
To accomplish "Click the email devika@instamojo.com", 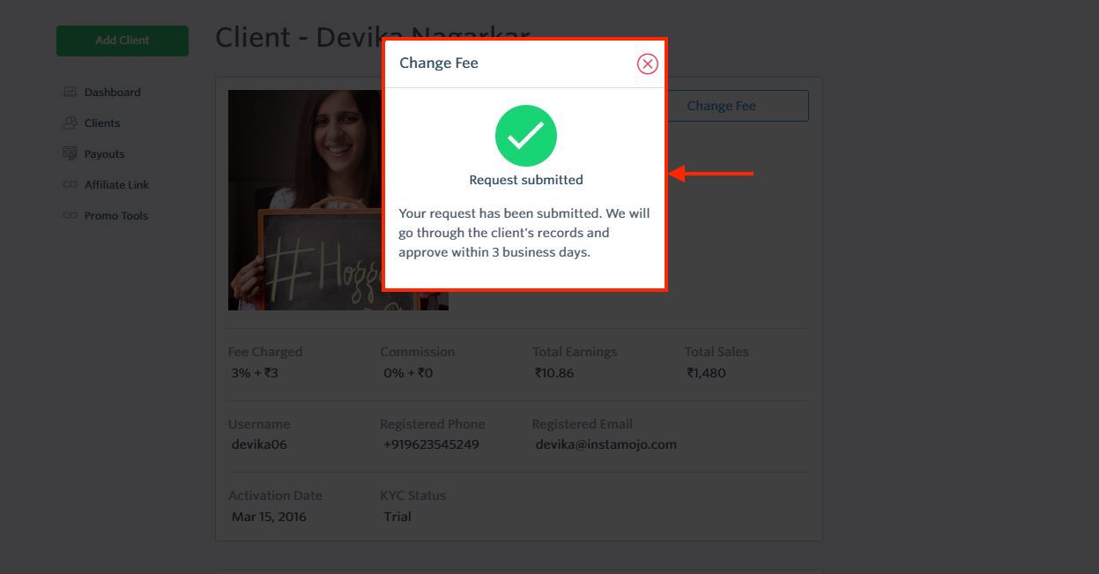I will pyautogui.click(x=606, y=444).
